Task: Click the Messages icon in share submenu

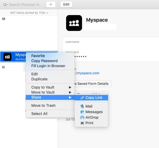Action: (x=82, y=112)
